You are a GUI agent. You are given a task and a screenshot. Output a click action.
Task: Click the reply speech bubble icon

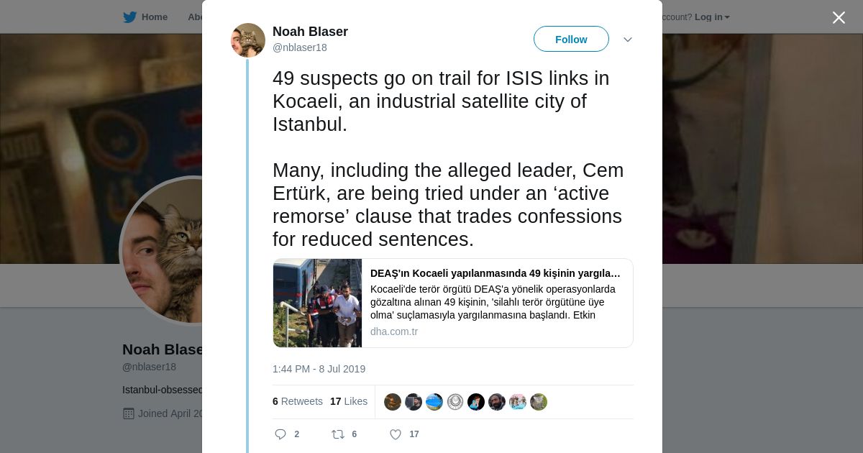280,434
